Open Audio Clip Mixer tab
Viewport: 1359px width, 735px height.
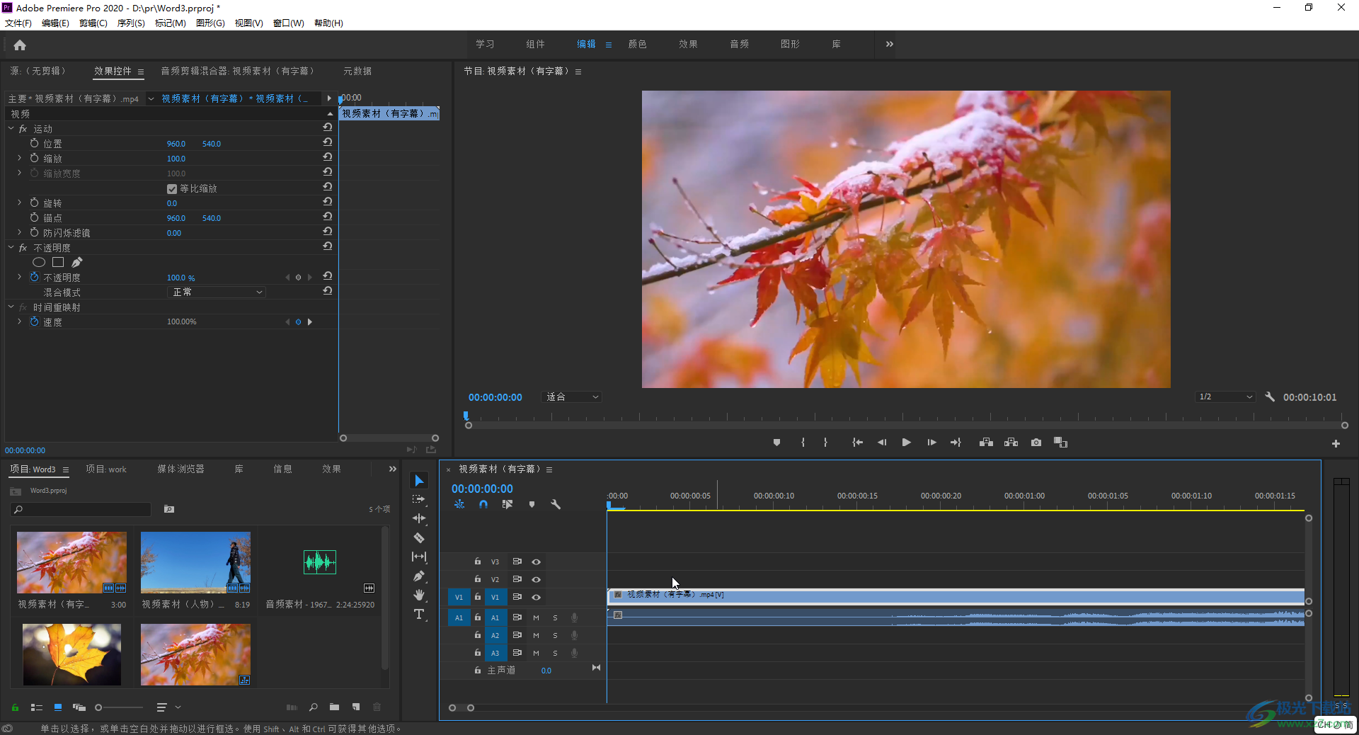(x=237, y=71)
